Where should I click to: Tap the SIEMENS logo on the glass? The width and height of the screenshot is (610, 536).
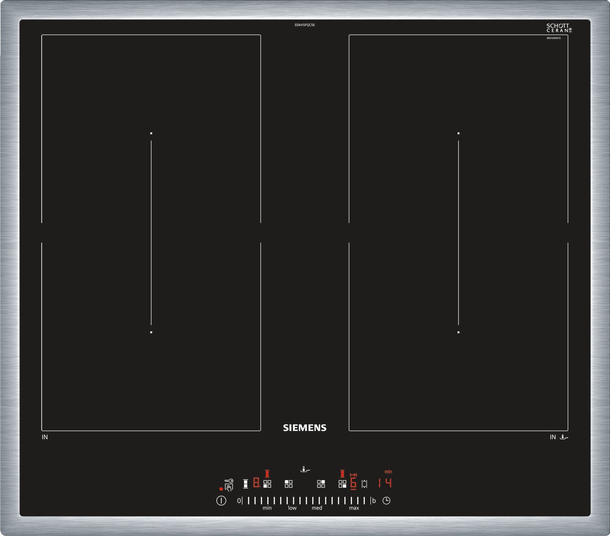(305, 428)
